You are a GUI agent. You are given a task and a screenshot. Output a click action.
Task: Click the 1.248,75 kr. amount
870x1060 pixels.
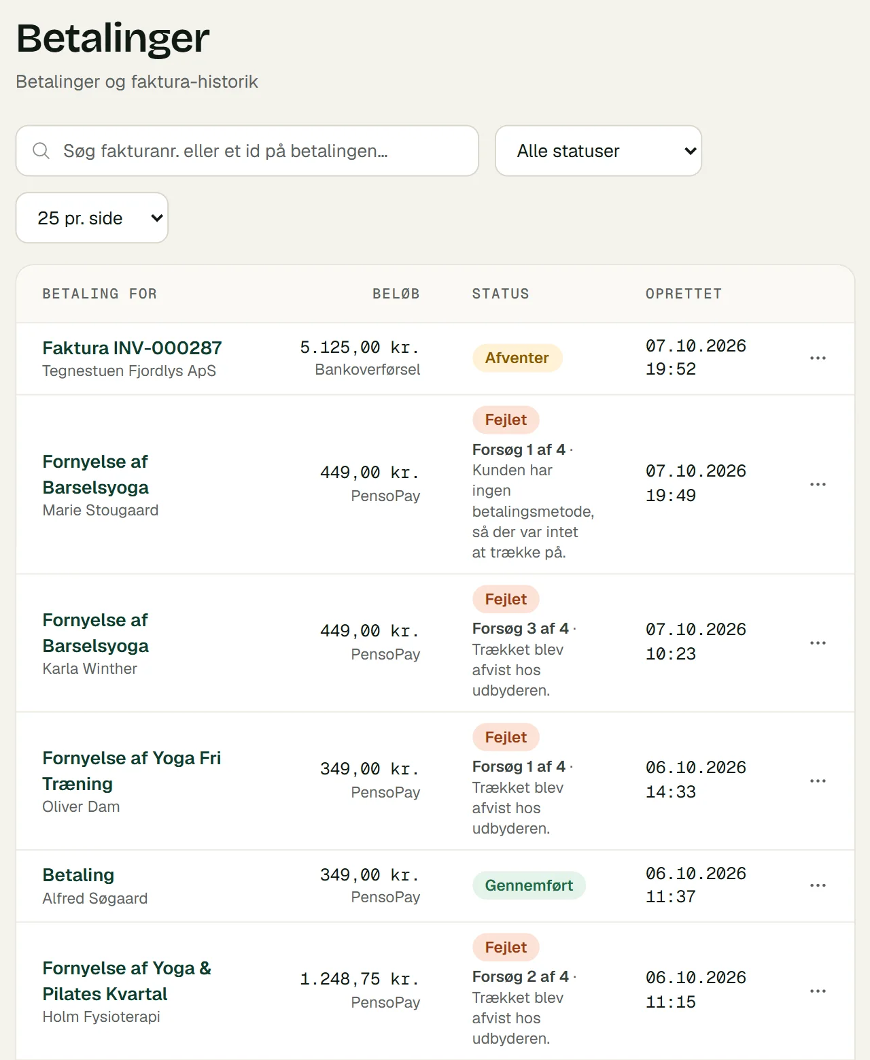360,979
